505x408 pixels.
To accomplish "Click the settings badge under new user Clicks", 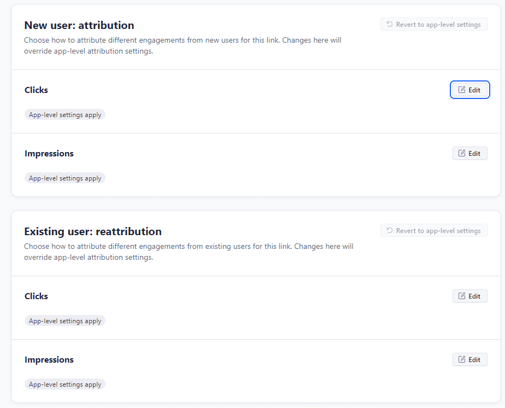I will (65, 115).
